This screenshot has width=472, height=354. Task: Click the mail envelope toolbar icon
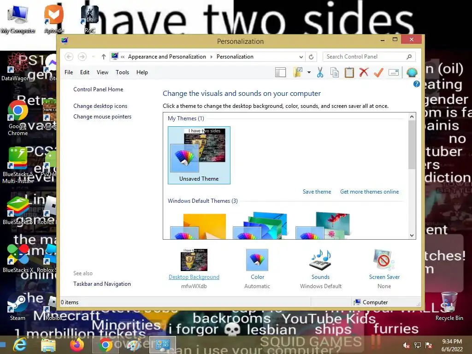click(x=394, y=72)
